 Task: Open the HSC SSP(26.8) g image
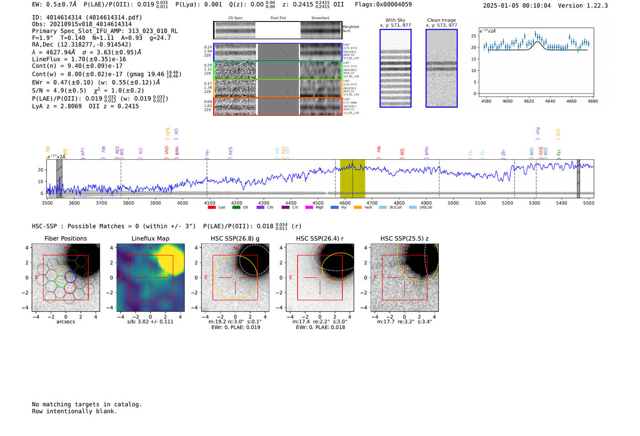tap(235, 278)
